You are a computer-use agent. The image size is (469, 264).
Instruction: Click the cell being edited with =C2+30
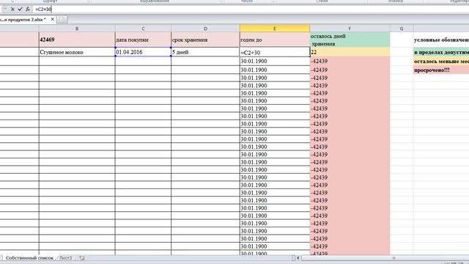[x=275, y=52]
